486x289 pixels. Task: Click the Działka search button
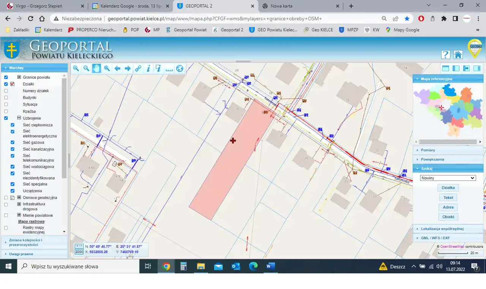click(x=448, y=188)
